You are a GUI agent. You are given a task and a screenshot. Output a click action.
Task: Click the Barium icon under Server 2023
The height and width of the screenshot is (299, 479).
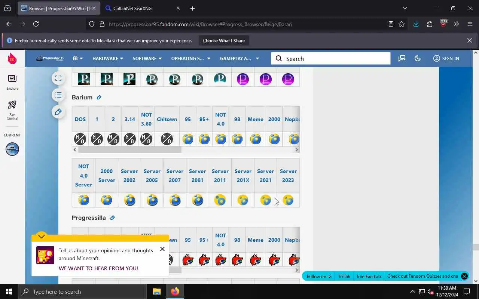(x=288, y=200)
